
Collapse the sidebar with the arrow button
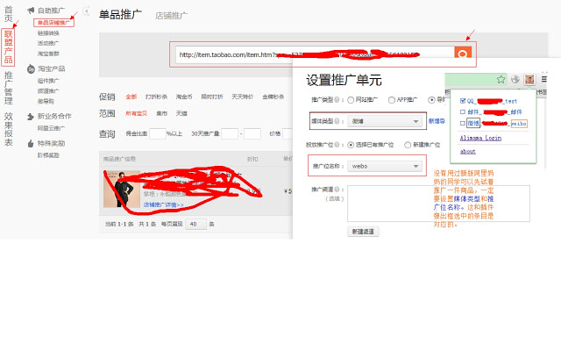coord(86,11)
